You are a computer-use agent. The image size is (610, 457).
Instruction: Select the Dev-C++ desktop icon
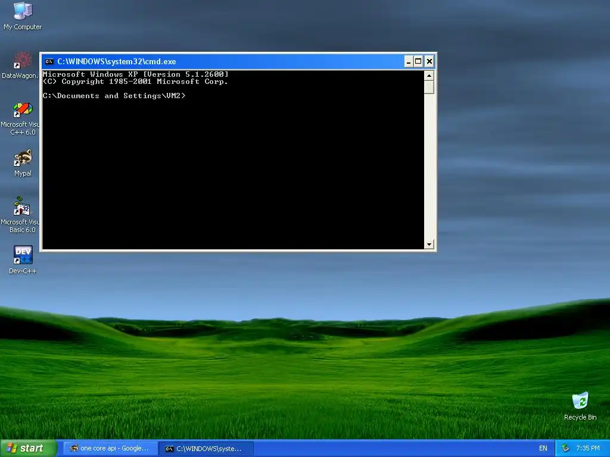coord(23,259)
